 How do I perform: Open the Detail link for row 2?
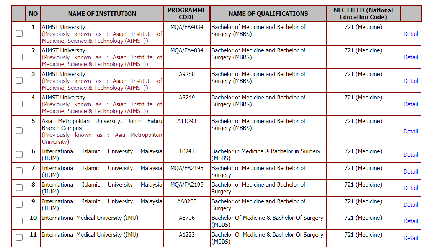coord(410,57)
